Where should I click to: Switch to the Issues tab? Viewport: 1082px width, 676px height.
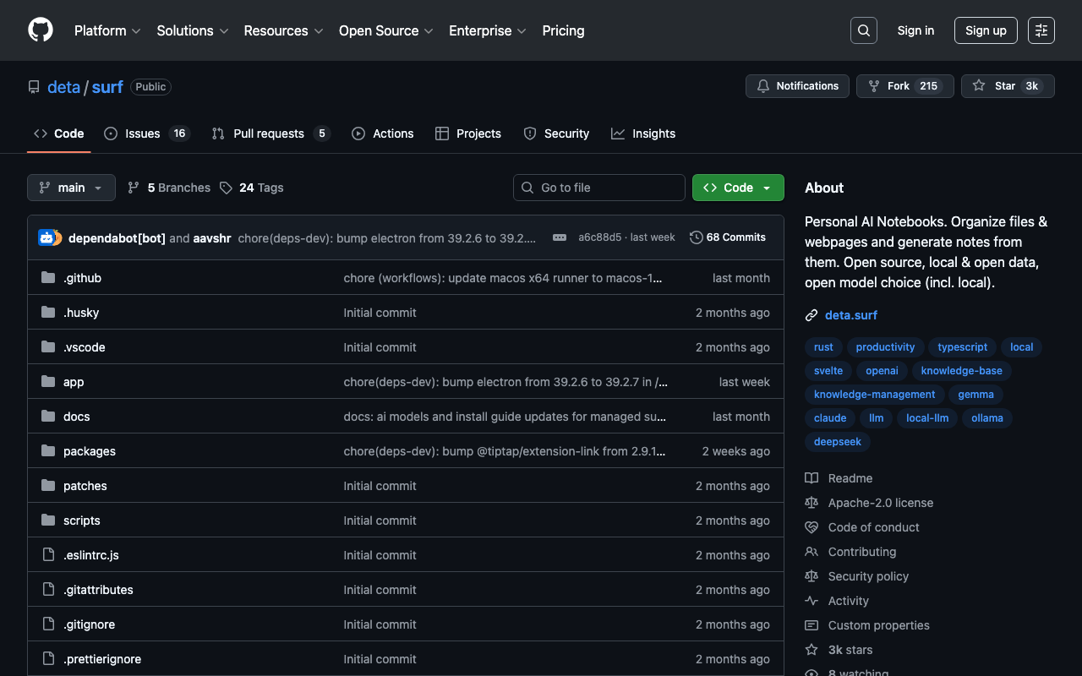(x=142, y=134)
